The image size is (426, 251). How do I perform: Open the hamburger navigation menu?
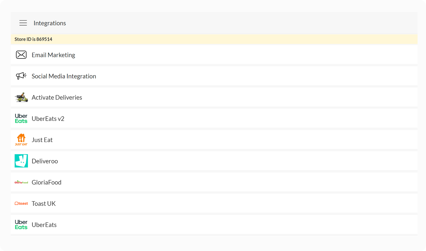pyautogui.click(x=23, y=23)
